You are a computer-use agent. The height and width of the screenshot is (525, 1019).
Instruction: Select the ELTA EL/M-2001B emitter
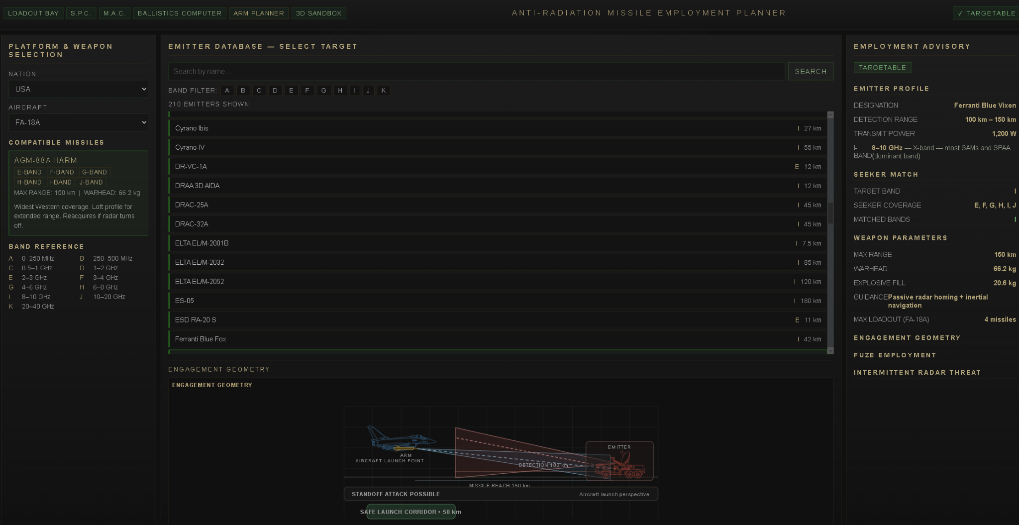[x=498, y=243]
